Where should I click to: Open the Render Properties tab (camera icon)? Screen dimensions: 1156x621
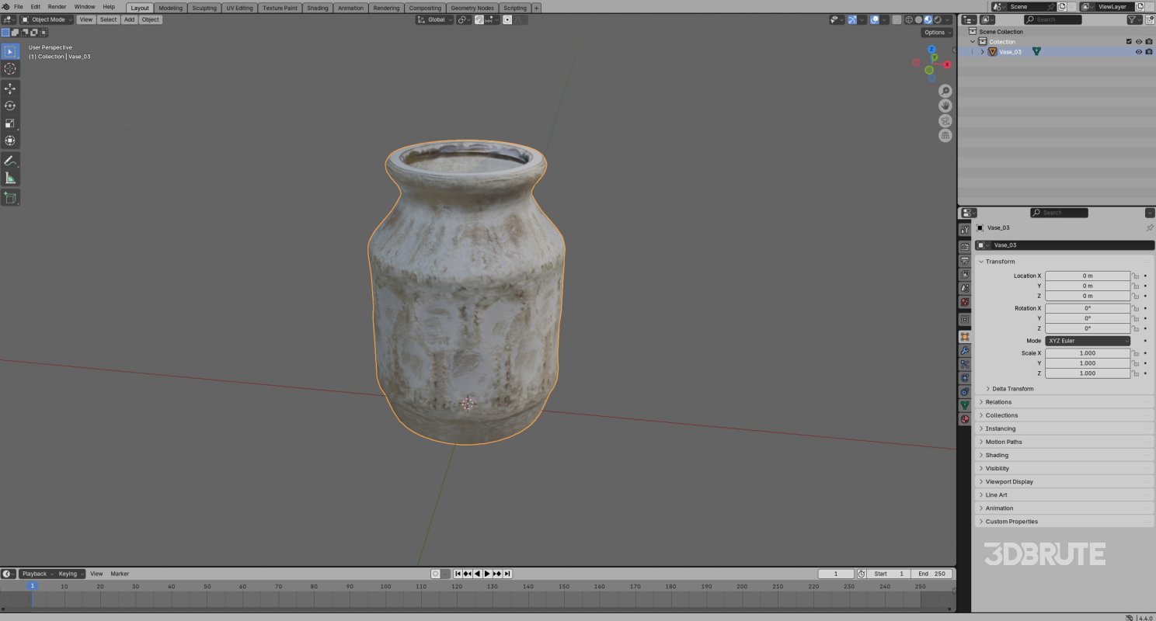click(965, 245)
